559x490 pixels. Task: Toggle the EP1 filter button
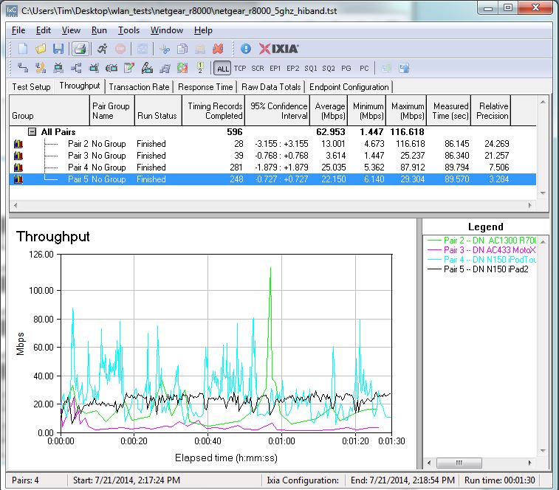point(275,69)
